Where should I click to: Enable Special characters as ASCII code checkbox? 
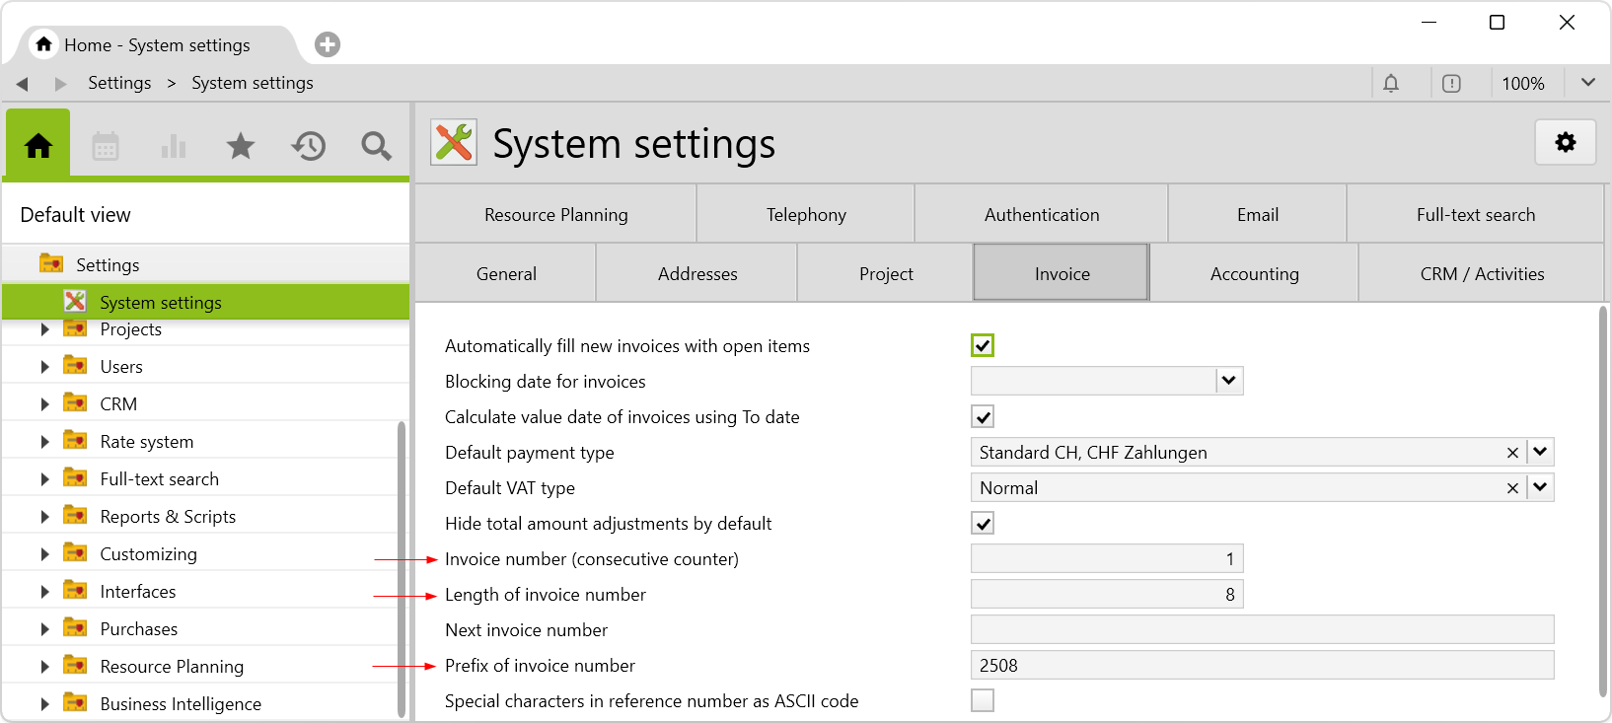click(x=983, y=701)
